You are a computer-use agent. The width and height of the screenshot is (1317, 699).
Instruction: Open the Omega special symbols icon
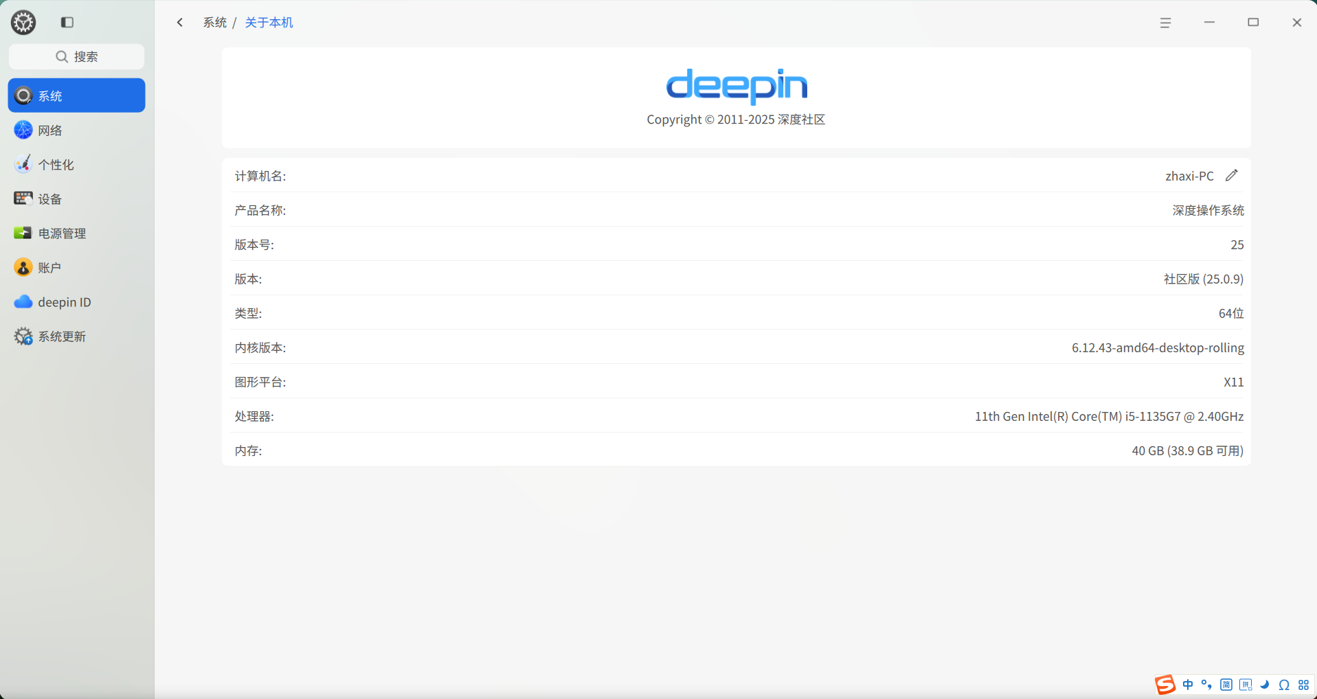[1284, 685]
